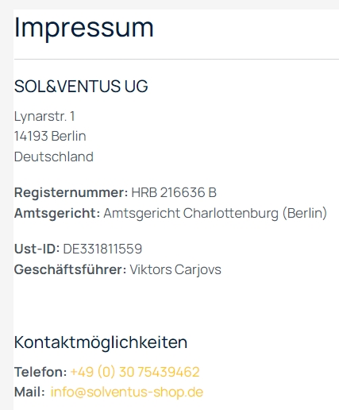
Task: Click the HRB 216636 B register number
Action: (x=174, y=192)
